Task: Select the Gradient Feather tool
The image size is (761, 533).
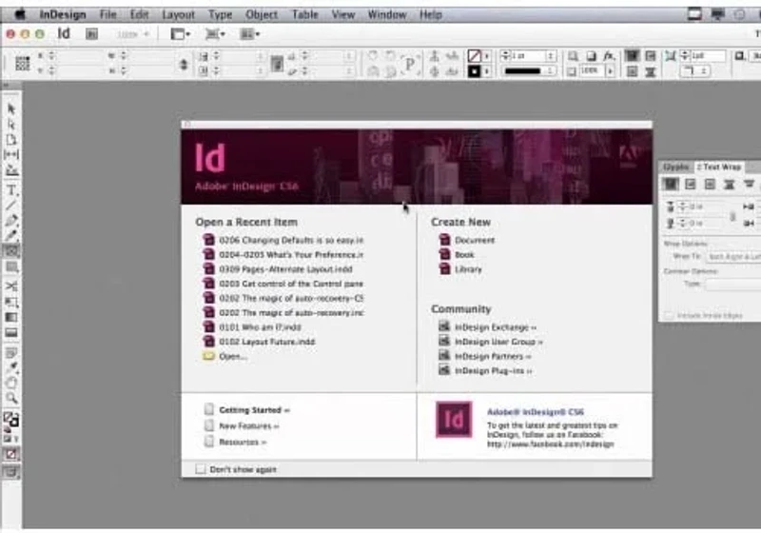Action: [11, 332]
